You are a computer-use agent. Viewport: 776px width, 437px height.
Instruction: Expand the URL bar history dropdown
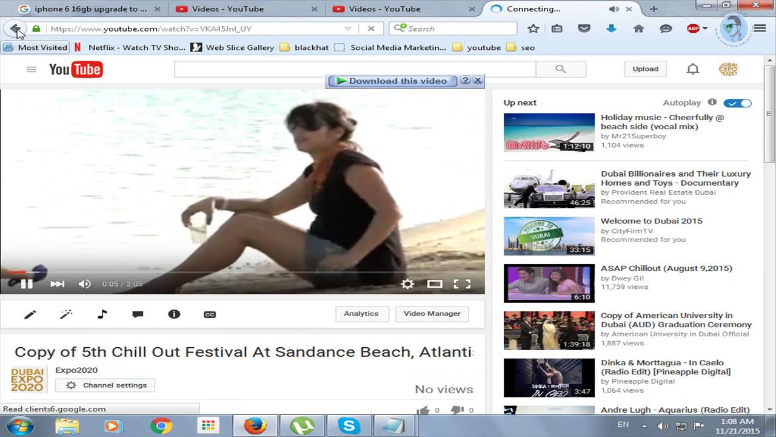click(x=348, y=29)
